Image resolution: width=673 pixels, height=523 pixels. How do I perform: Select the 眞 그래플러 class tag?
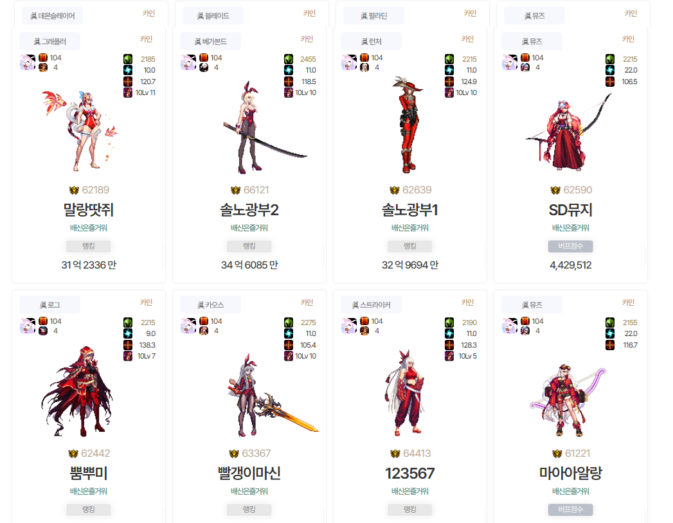(x=49, y=42)
